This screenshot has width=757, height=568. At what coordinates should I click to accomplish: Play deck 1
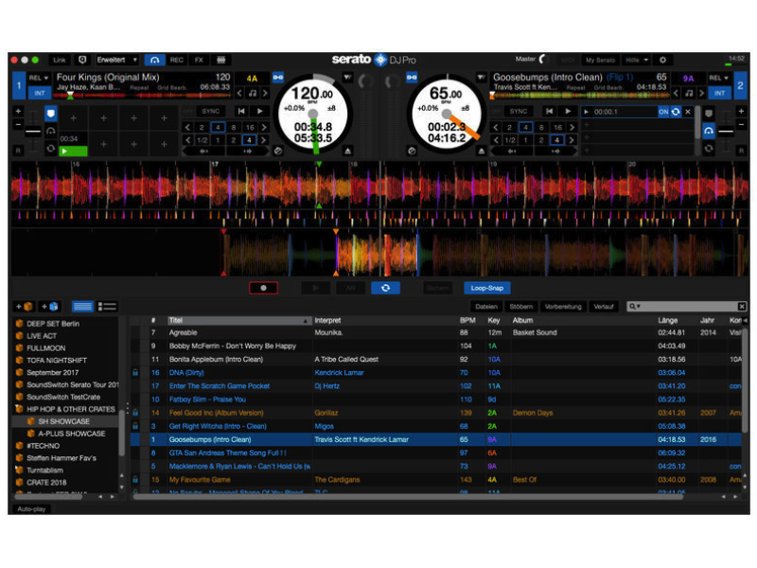tap(259, 111)
